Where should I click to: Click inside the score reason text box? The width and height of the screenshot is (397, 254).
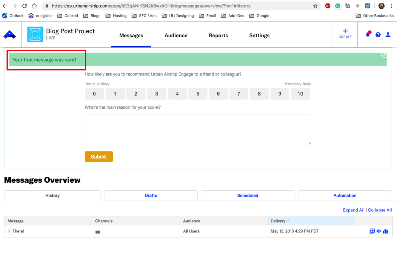pyautogui.click(x=197, y=129)
